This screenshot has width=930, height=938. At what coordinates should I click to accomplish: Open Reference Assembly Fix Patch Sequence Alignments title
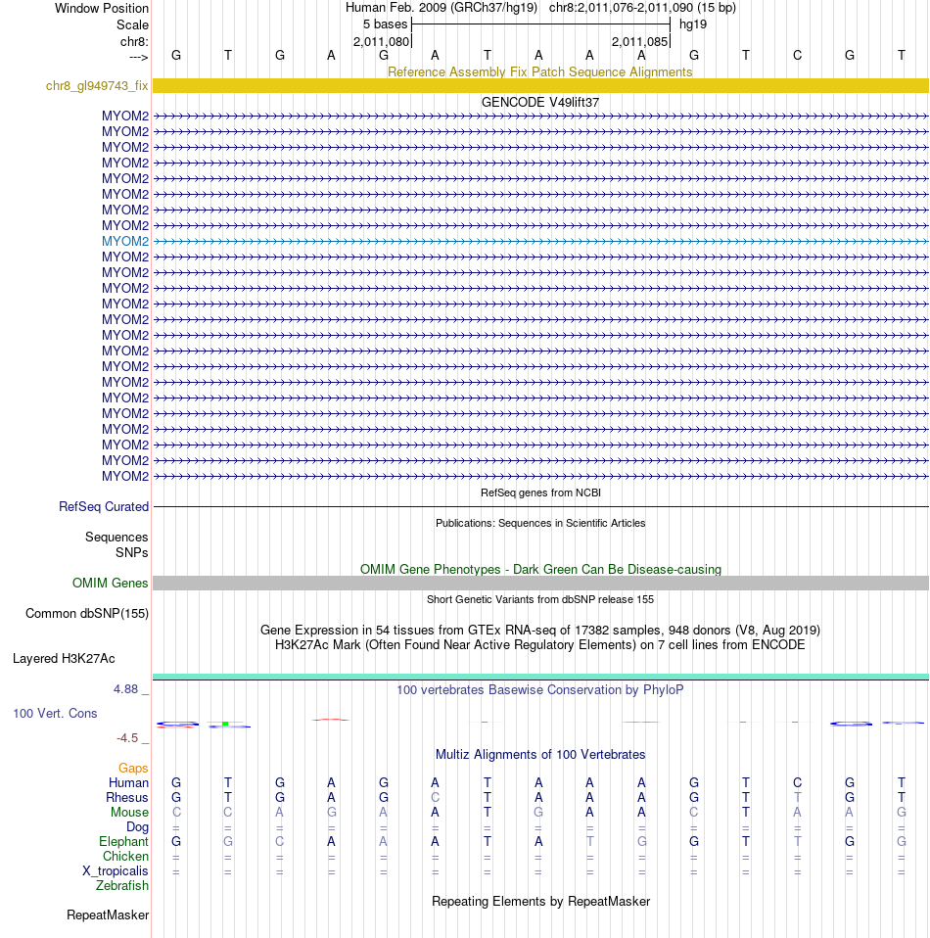pos(540,71)
